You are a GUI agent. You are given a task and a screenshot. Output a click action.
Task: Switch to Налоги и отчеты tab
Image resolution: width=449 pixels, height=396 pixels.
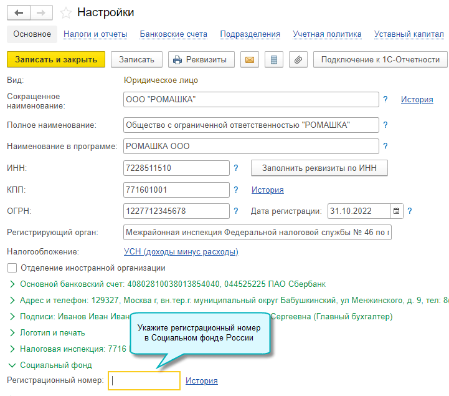pyautogui.click(x=96, y=34)
